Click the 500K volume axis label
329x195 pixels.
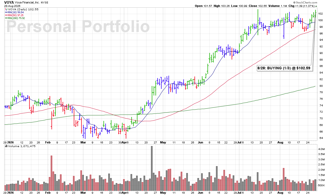tap(322, 185)
